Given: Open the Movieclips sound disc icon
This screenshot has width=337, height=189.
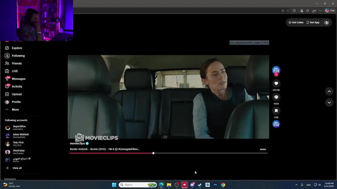Looking at the screenshot, I should pyautogui.click(x=276, y=124).
